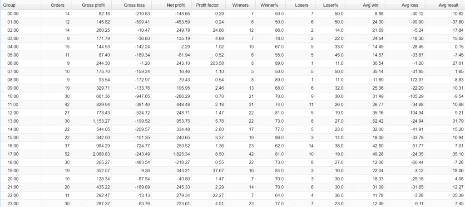The image size is (465, 207).
Task: Click gross loss value -724.77
Action: click(142, 146)
